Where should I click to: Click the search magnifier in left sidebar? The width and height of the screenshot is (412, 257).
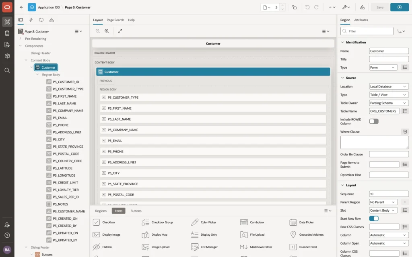point(7,70)
